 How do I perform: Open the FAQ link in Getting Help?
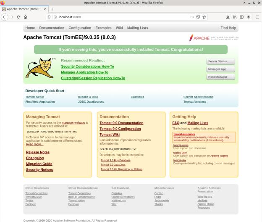point(176,123)
